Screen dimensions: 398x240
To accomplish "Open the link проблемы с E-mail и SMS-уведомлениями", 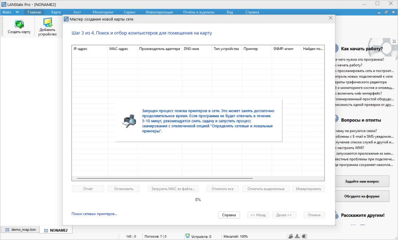I will tap(364, 136).
